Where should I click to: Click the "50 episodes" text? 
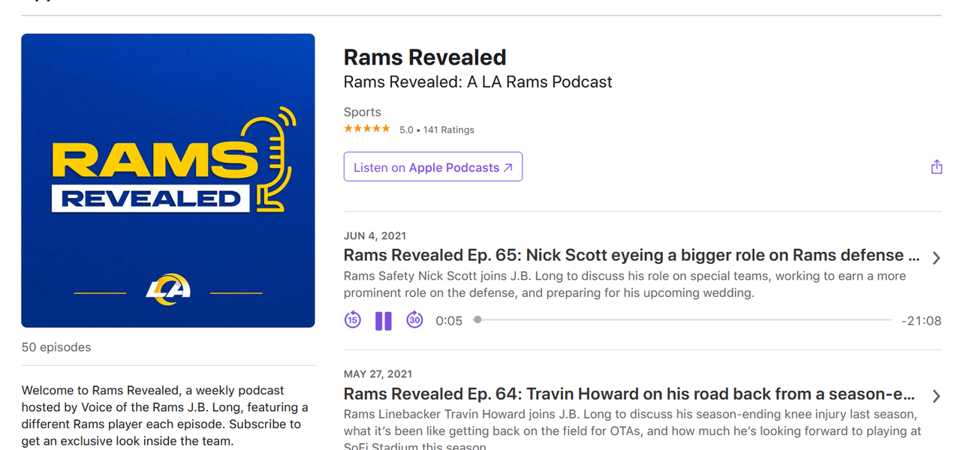click(56, 347)
